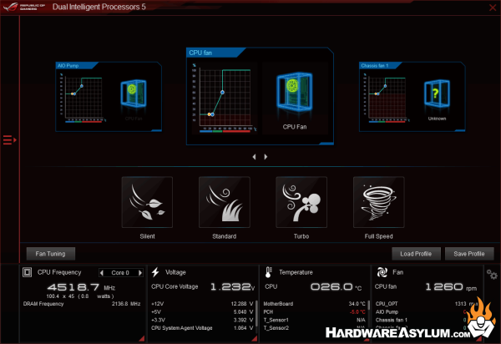
Task: Click the Load Profile button
Action: pos(416,254)
